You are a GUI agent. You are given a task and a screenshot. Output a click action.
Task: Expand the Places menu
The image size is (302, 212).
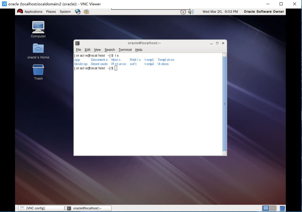51,12
